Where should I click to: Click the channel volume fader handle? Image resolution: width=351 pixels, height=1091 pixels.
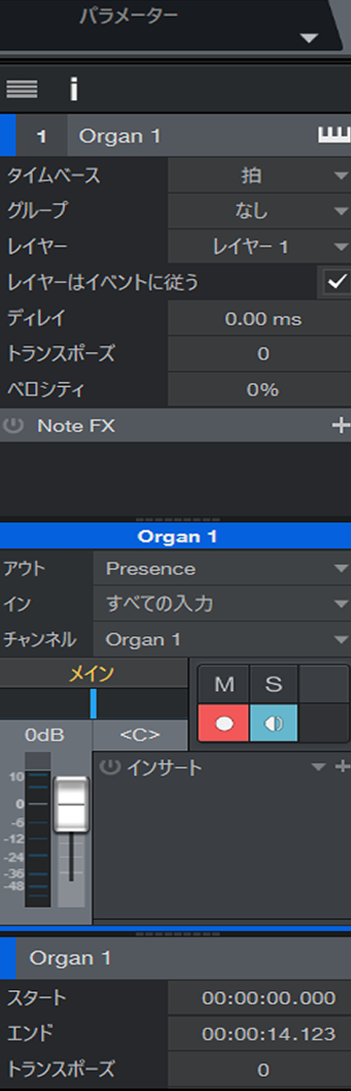coord(71,803)
